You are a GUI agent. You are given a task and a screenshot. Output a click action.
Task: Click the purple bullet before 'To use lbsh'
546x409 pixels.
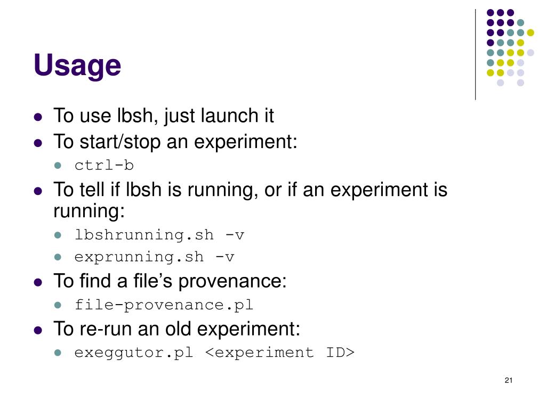coord(38,117)
